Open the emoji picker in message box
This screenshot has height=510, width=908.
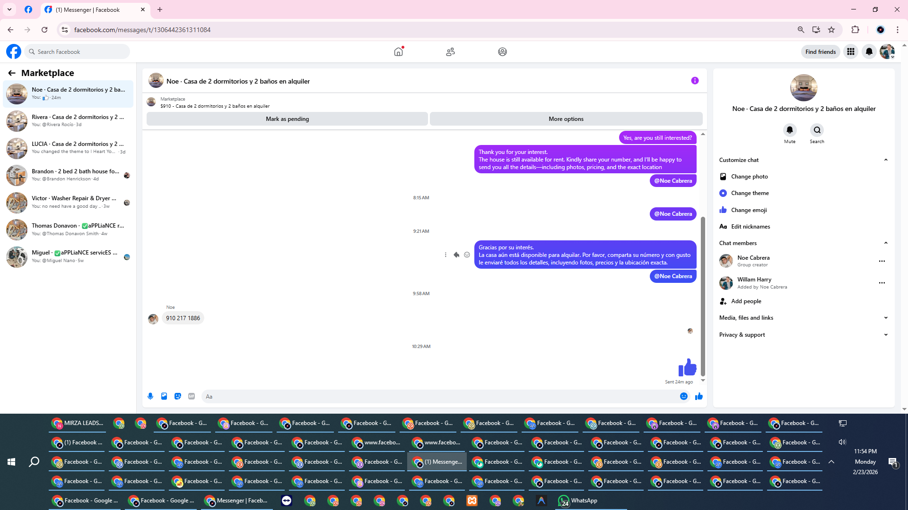point(683,396)
